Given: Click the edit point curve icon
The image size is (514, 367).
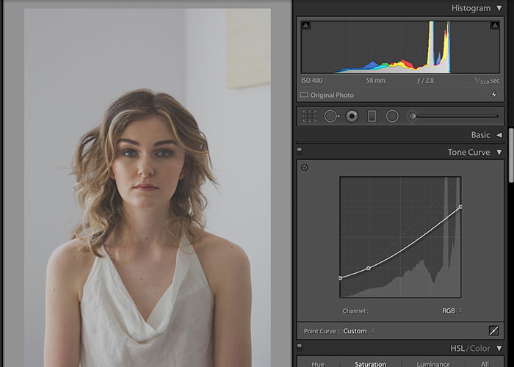Looking at the screenshot, I should (493, 330).
